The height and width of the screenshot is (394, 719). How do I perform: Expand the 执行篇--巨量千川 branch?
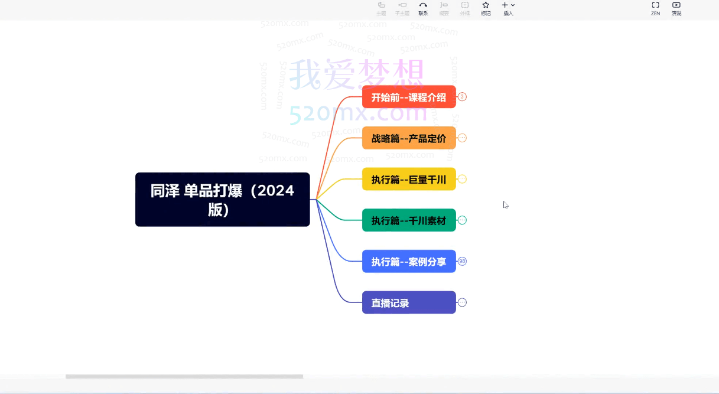(x=462, y=179)
